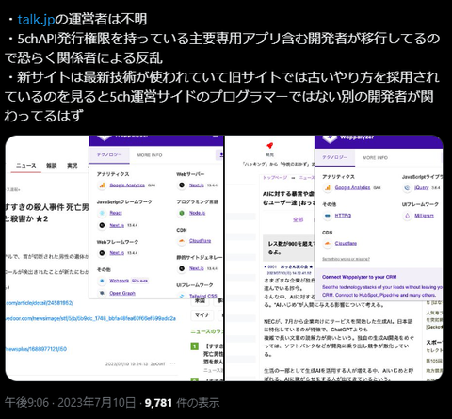Click the 米国 tag button
This screenshot has height=419, width=452.
[201, 300]
